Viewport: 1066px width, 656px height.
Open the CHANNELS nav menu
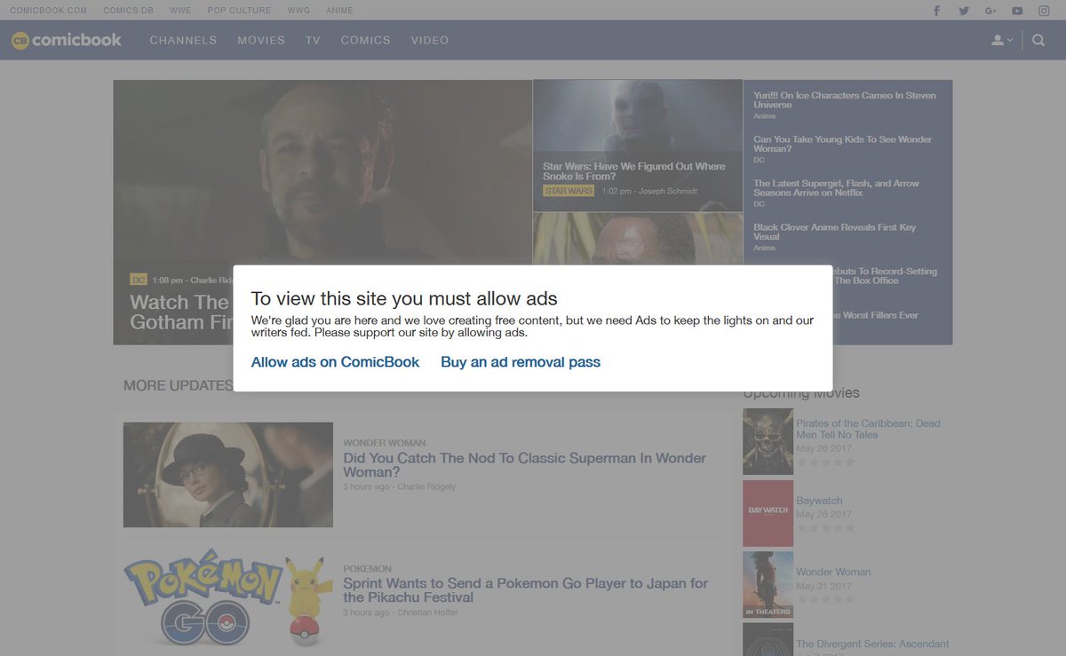tap(183, 40)
